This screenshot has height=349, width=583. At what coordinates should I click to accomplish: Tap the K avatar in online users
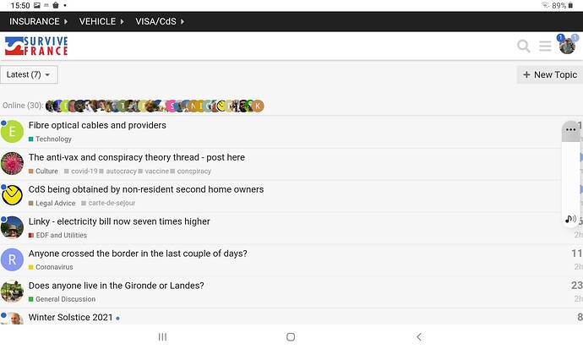258,106
